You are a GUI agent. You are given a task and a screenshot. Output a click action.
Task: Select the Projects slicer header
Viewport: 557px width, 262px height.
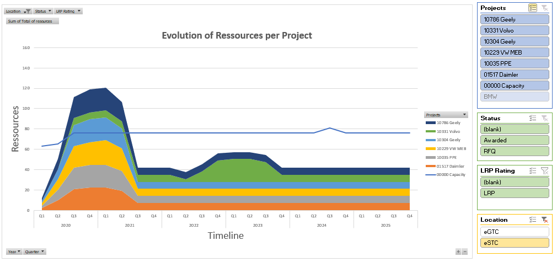494,8
